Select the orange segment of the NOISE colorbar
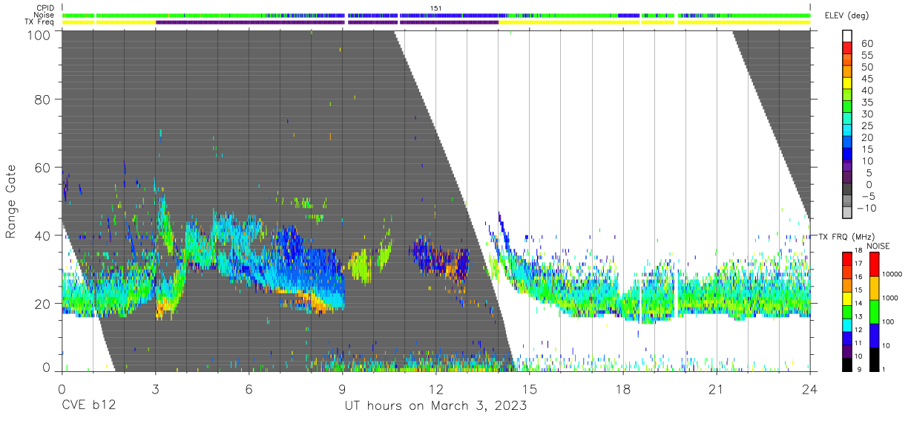Viewport: 911px width, 421px height. [x=874, y=288]
